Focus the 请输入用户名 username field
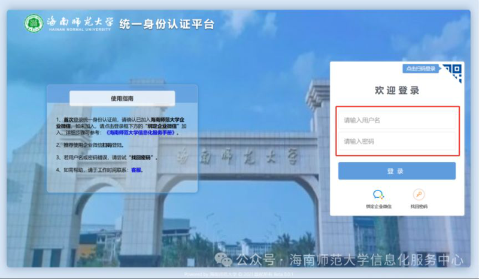Screen dimensions: 479x279 click(x=397, y=120)
